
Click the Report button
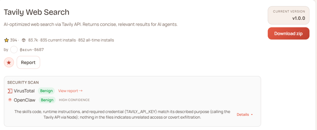click(x=28, y=63)
